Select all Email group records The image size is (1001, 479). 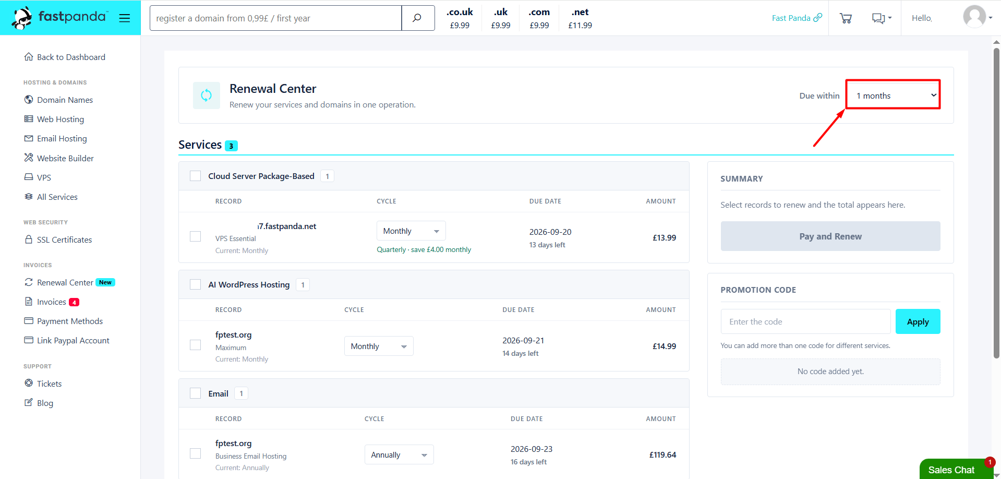[196, 393]
